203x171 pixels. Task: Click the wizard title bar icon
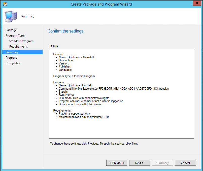click(5, 4)
